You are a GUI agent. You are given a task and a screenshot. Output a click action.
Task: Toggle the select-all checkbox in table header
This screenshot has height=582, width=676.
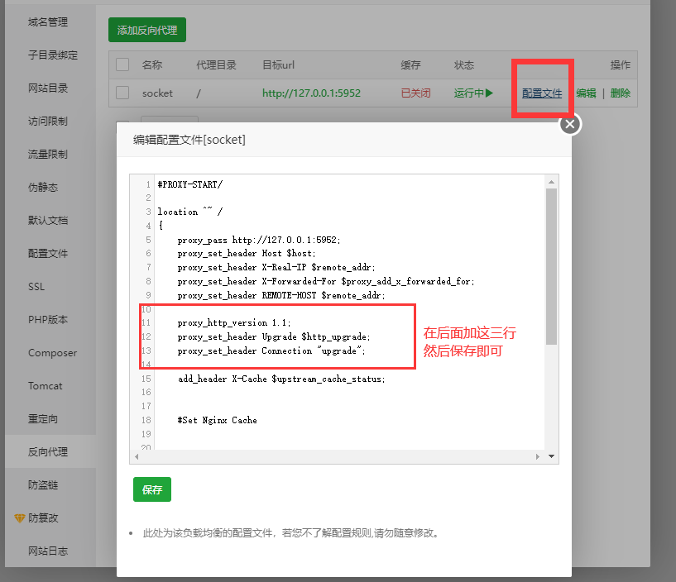pyautogui.click(x=122, y=64)
